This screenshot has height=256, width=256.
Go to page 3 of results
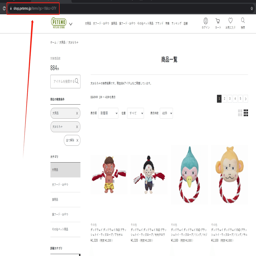(230, 99)
